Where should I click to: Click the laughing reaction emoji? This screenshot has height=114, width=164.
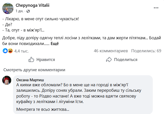tap(10, 51)
